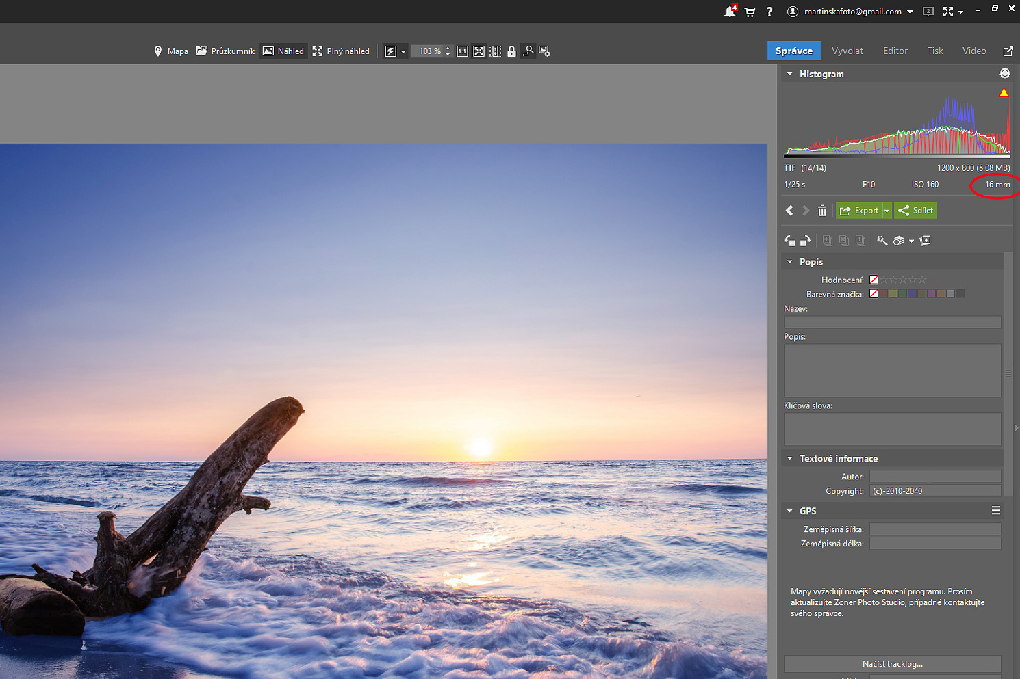Rotate image left
This screenshot has height=679, width=1020.
coord(789,241)
